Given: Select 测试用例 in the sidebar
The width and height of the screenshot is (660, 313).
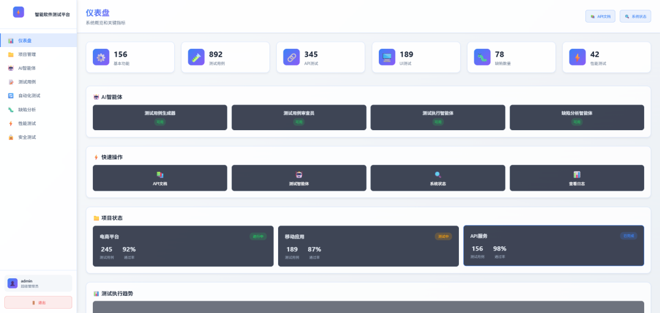Looking at the screenshot, I should (x=38, y=82).
